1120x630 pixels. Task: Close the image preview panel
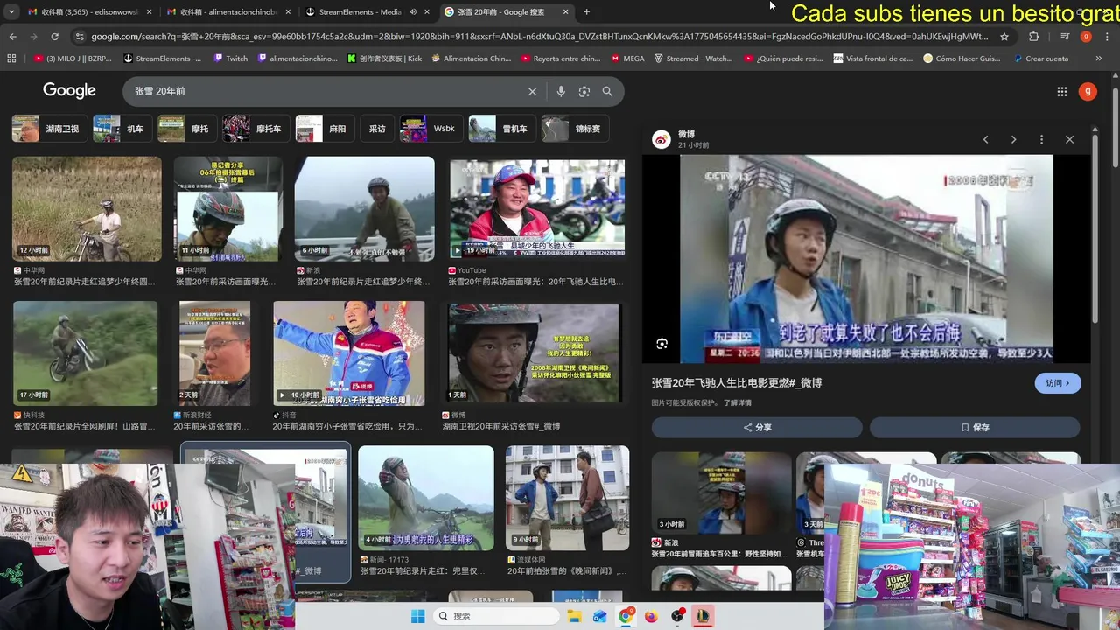tap(1069, 139)
